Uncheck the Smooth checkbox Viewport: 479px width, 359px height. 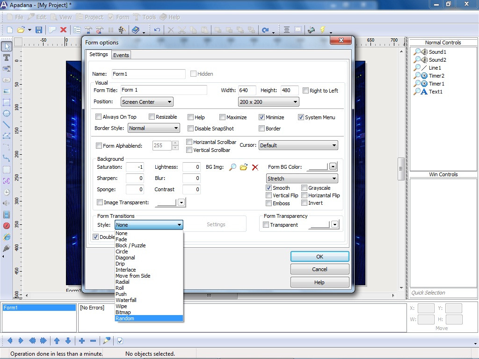[269, 188]
